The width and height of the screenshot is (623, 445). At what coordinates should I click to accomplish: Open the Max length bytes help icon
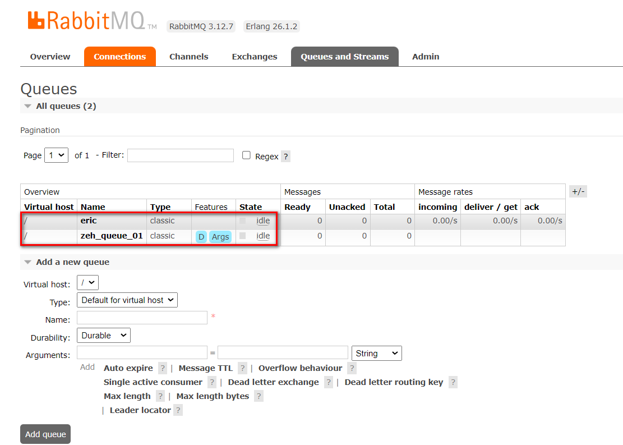(259, 396)
